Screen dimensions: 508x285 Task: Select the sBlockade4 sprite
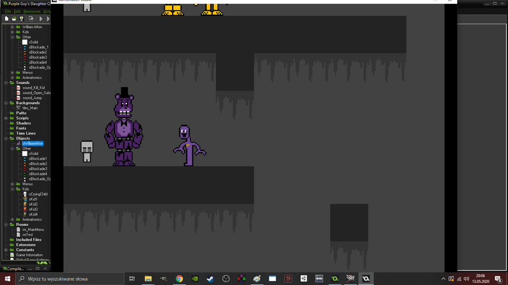pyautogui.click(x=38, y=63)
